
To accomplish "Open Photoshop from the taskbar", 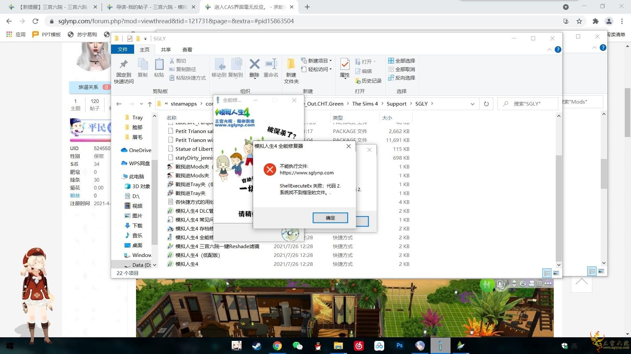I will (399, 345).
